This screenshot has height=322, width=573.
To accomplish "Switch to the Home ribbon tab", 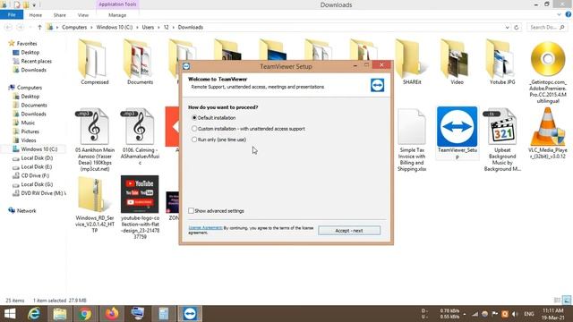I will click(36, 15).
